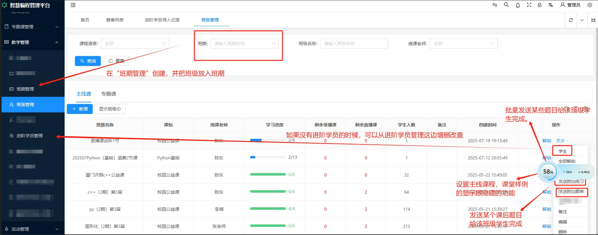
Task: Collapse the sidebar with the menu fold icon
Action: (x=73, y=5)
